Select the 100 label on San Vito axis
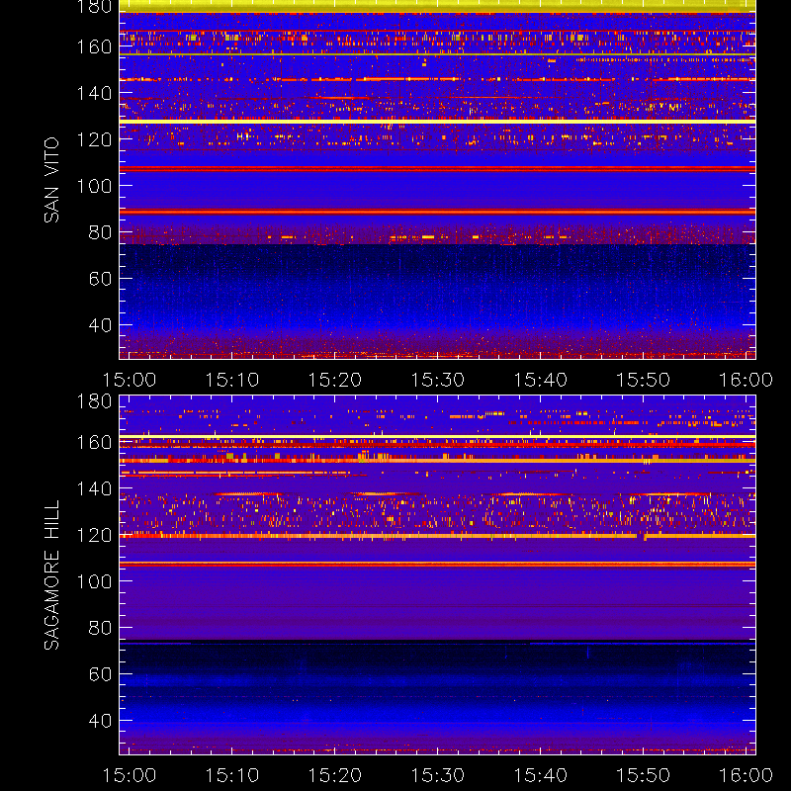The width and height of the screenshot is (791, 791). click(94, 186)
